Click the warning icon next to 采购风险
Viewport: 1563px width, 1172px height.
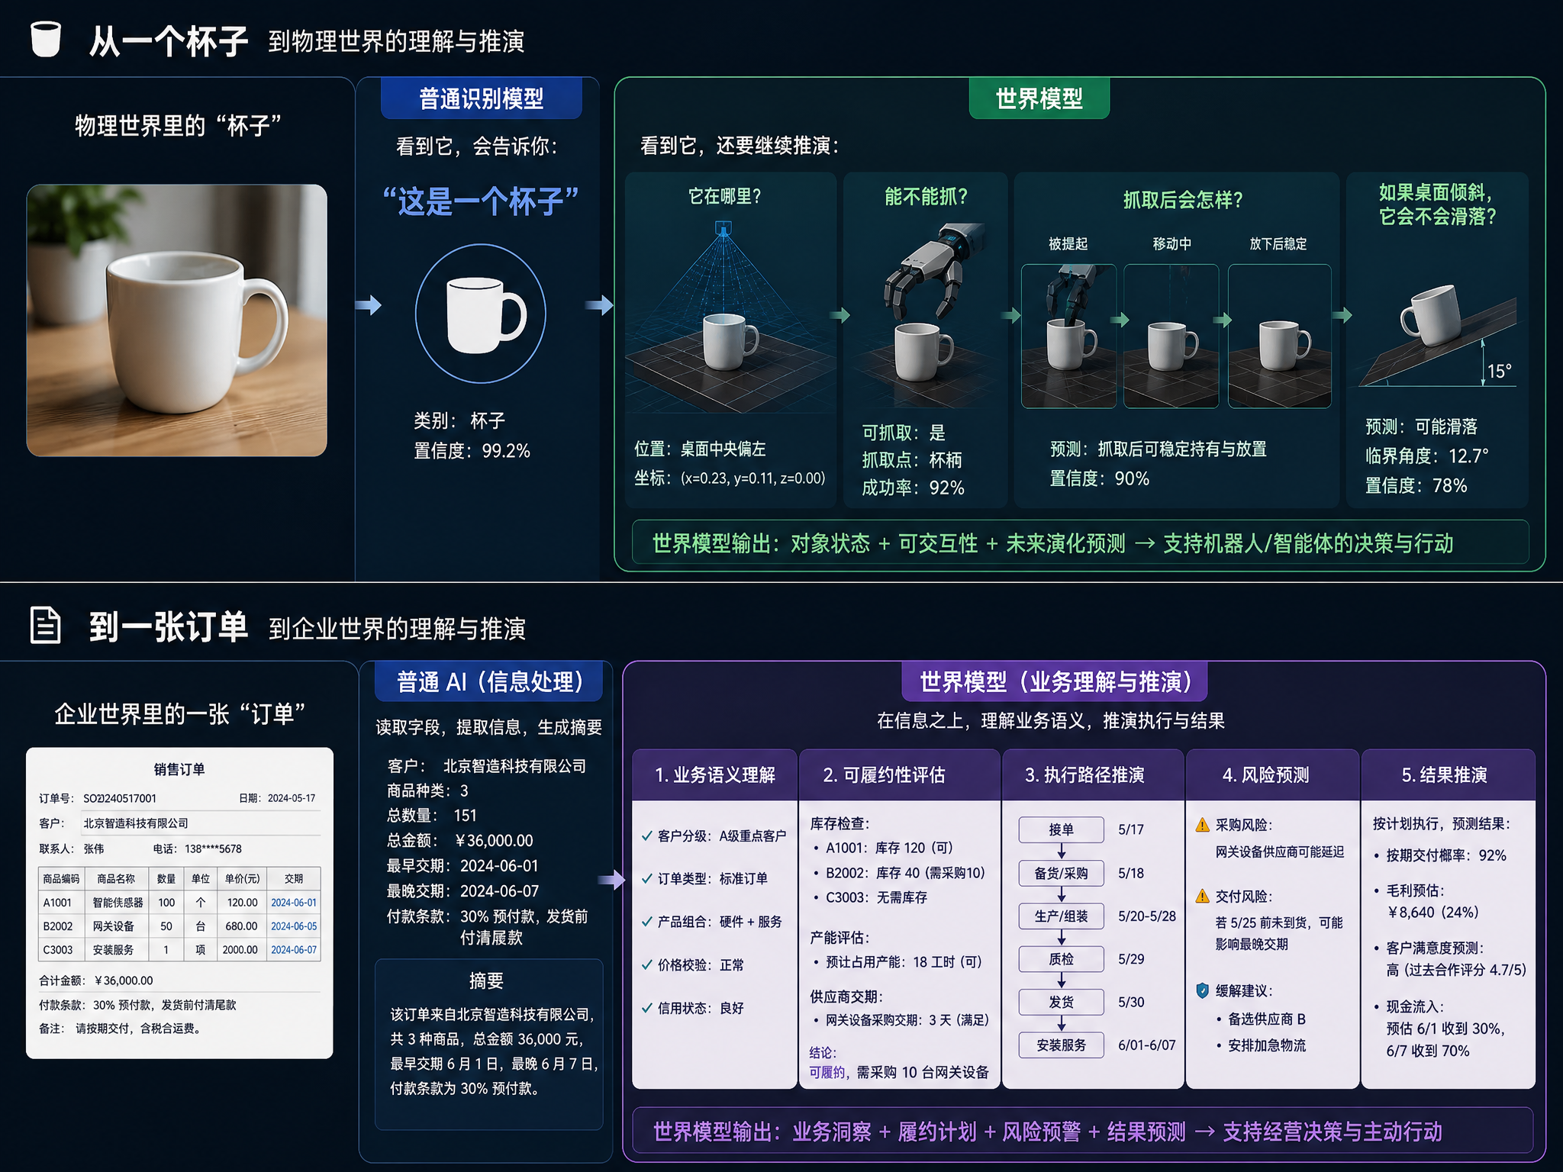click(x=1203, y=825)
